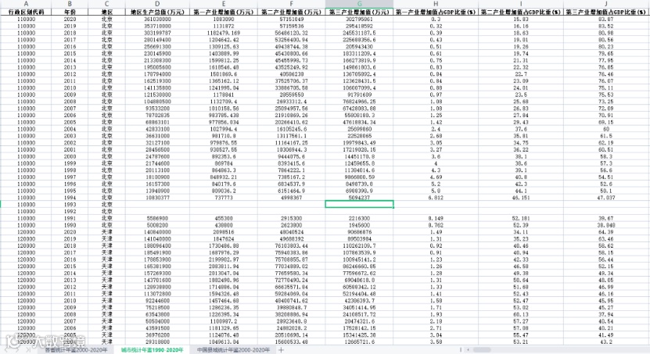Add a new sheet with the plus icon

(281, 350)
